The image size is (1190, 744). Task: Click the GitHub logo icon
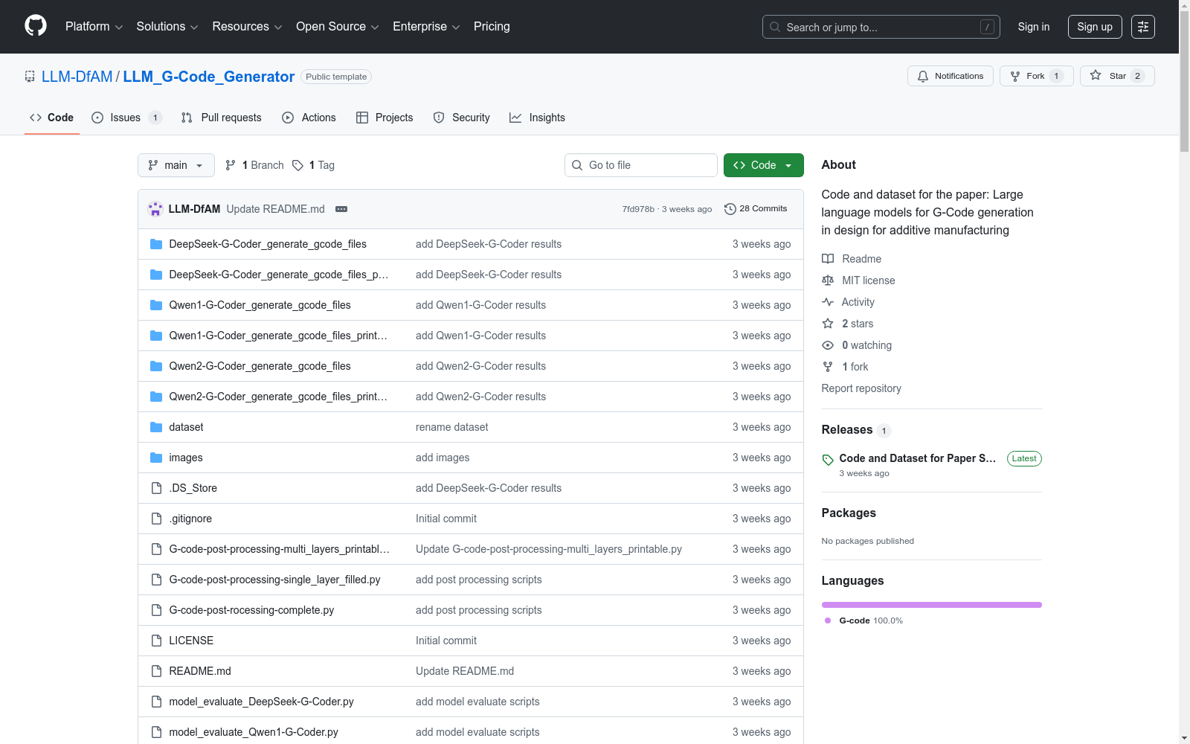click(x=36, y=26)
